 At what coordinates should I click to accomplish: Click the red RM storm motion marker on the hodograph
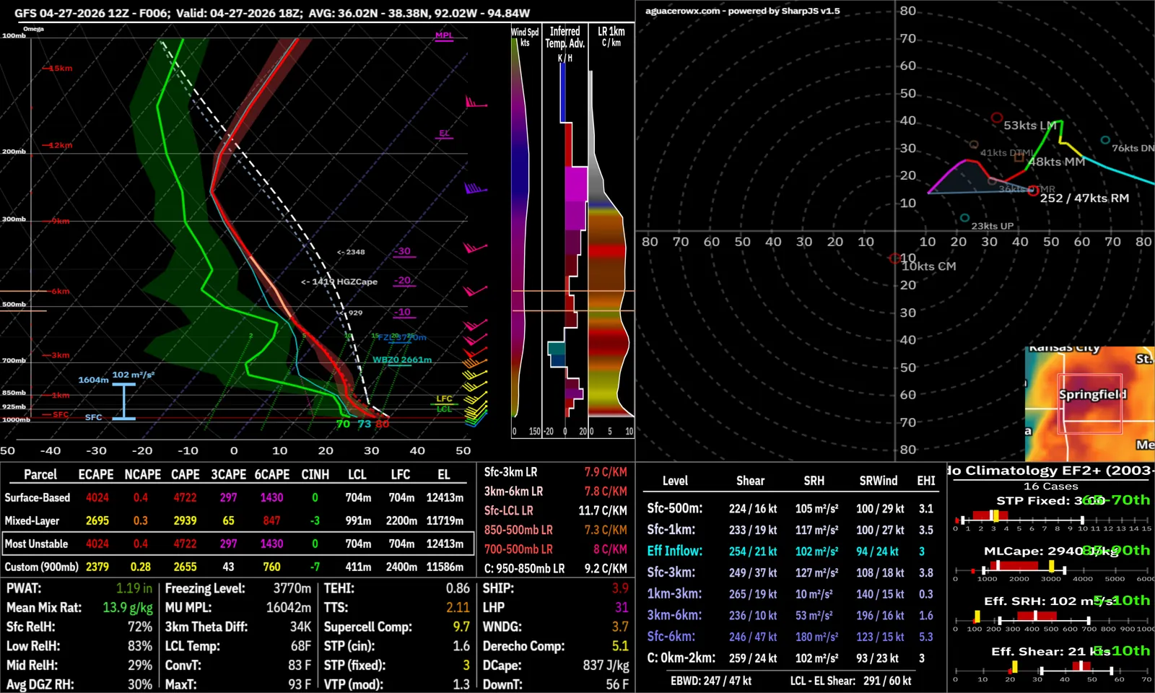(1033, 191)
